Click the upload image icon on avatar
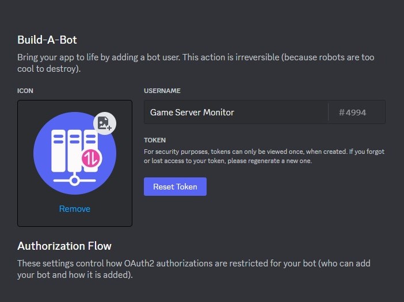 click(x=104, y=123)
